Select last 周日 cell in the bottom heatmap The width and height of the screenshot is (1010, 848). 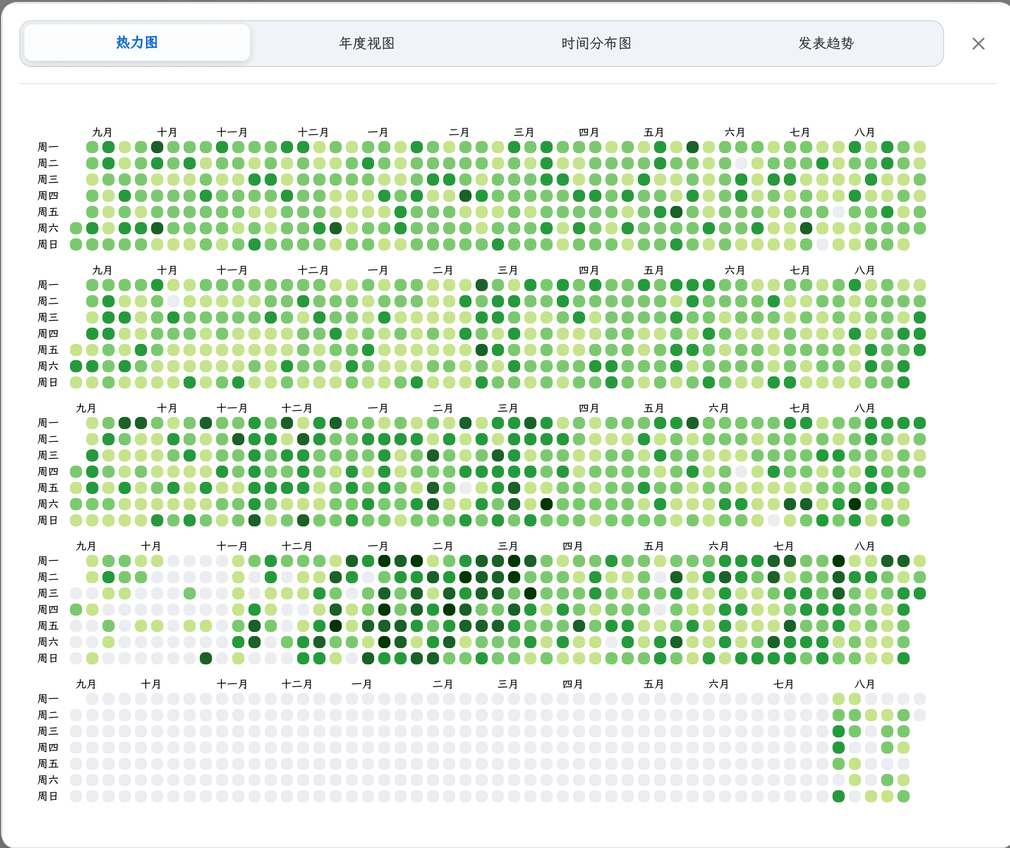[904, 796]
